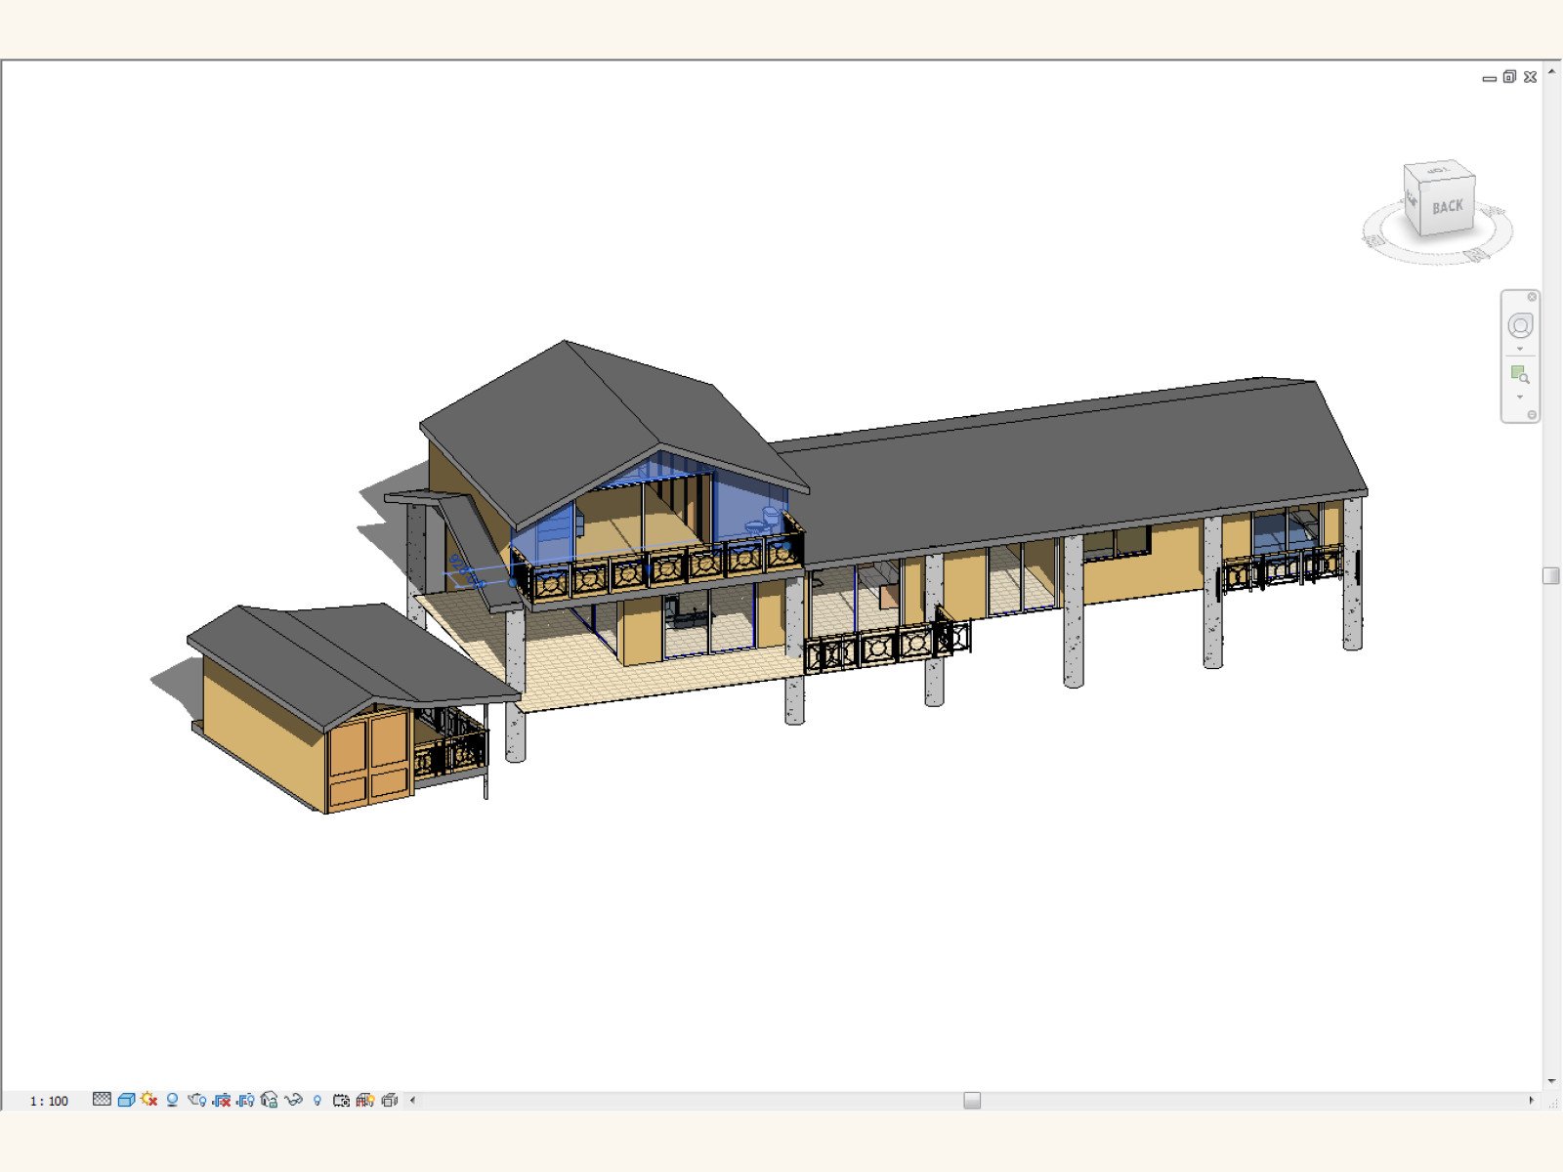Open the Steering Wheels navigation tool
This screenshot has height=1172, width=1563.
point(1520,325)
